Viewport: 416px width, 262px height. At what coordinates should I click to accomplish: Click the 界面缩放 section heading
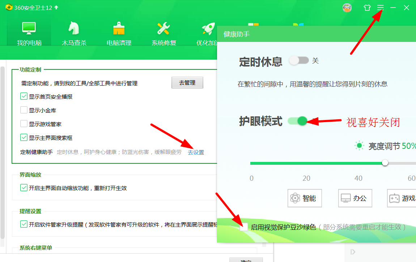[30, 175]
